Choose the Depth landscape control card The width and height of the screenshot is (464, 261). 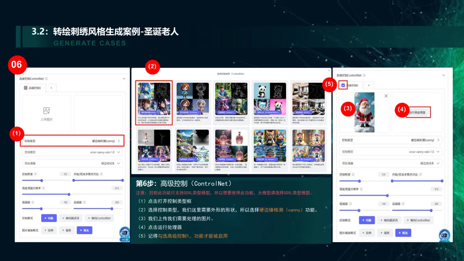pos(192,150)
